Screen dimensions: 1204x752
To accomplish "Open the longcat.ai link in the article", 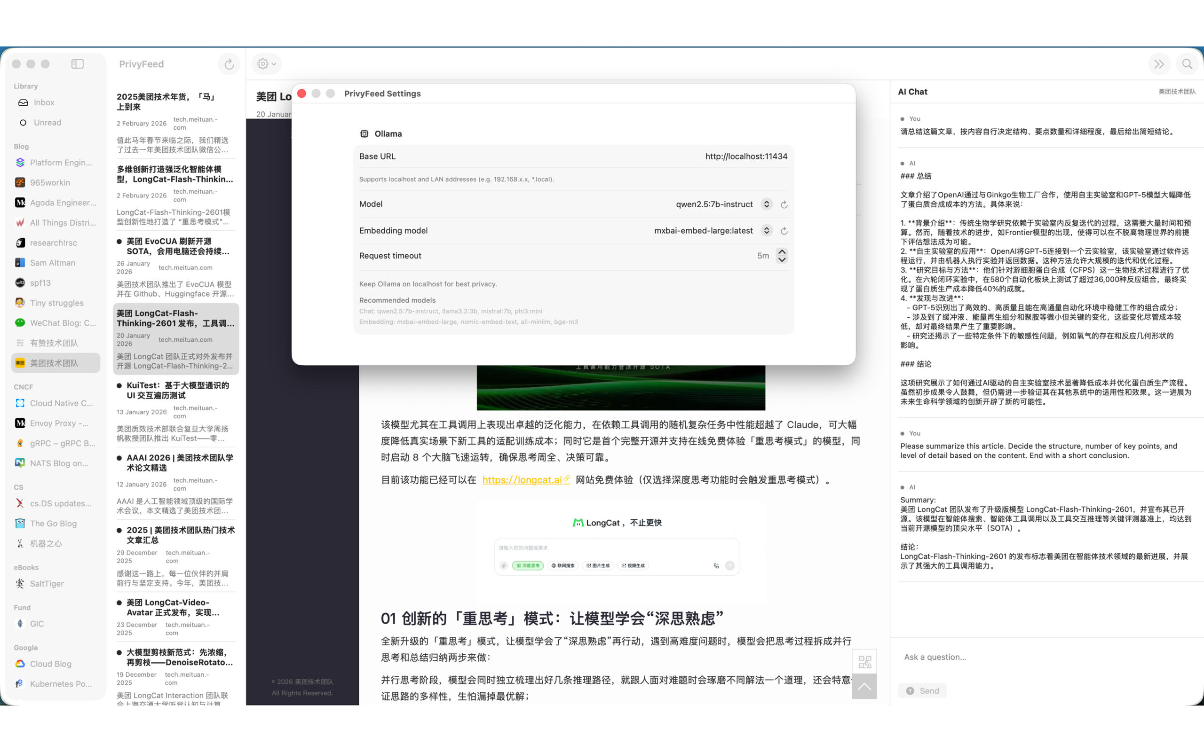I will coord(523,480).
